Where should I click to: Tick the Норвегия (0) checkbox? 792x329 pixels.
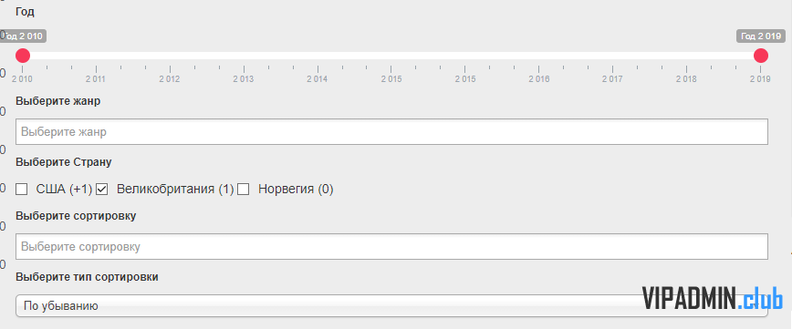[x=244, y=190]
